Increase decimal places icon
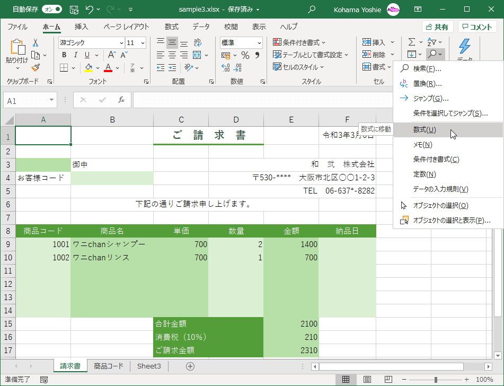This screenshot has height=386, width=504. pyautogui.click(x=226, y=68)
